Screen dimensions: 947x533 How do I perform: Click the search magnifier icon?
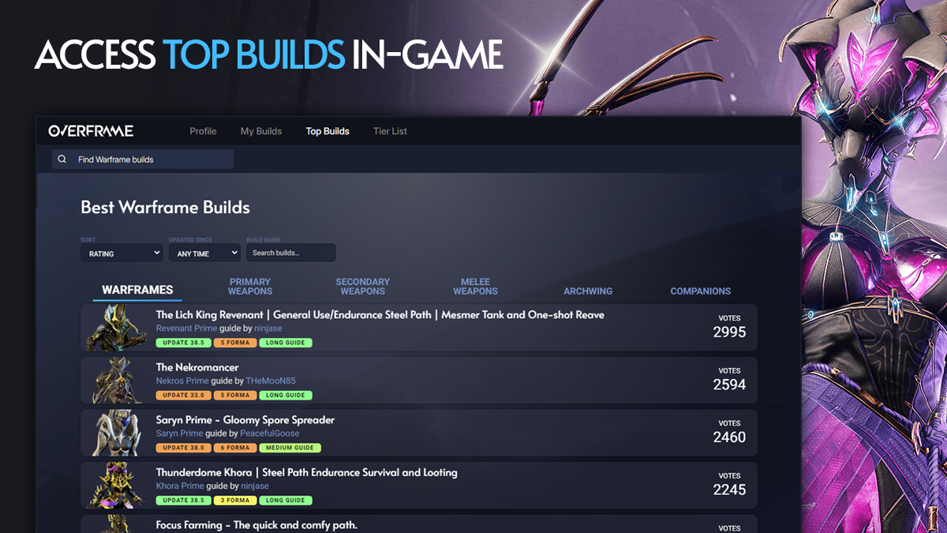point(62,160)
